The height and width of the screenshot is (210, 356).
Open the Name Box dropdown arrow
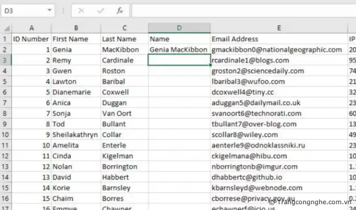(49, 10)
